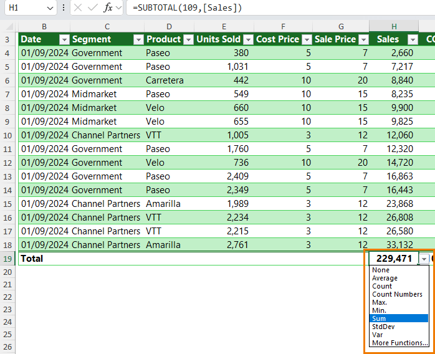435x354 pixels.
Task: Expand the fx function dropdown arrow
Action: [119, 7]
